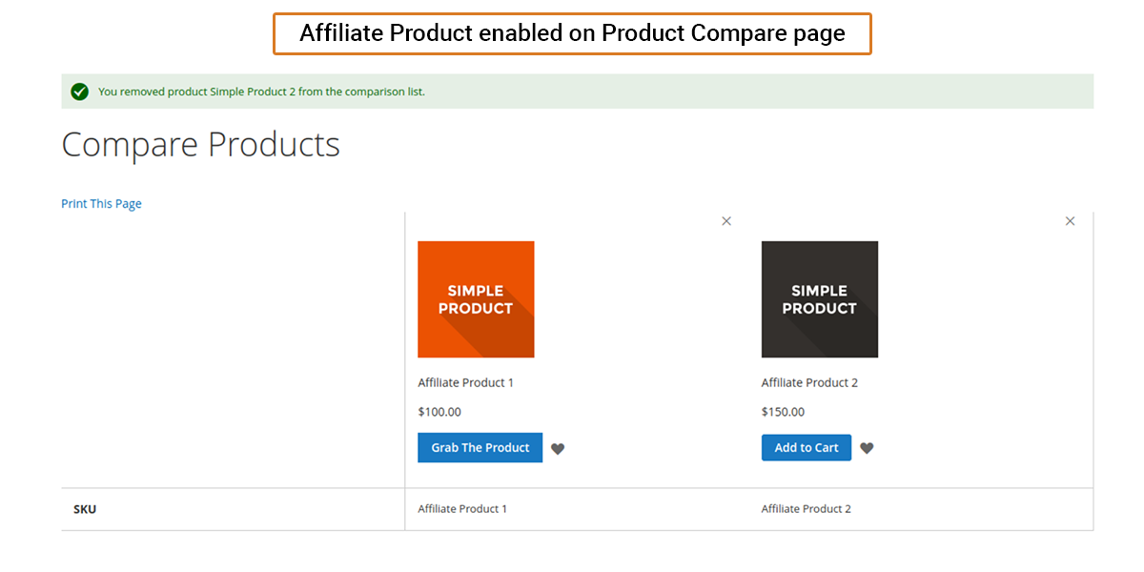Open the dark Simple Product thumbnail
This screenshot has height=572, width=1144.
[x=819, y=299]
